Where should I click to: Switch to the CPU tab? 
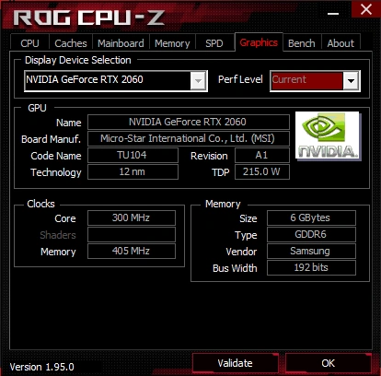pyautogui.click(x=29, y=43)
